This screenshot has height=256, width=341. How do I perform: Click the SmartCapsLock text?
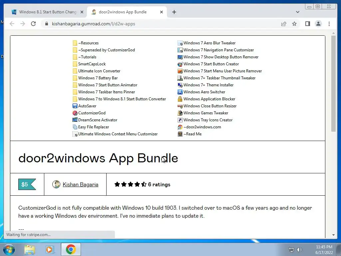[92, 64]
